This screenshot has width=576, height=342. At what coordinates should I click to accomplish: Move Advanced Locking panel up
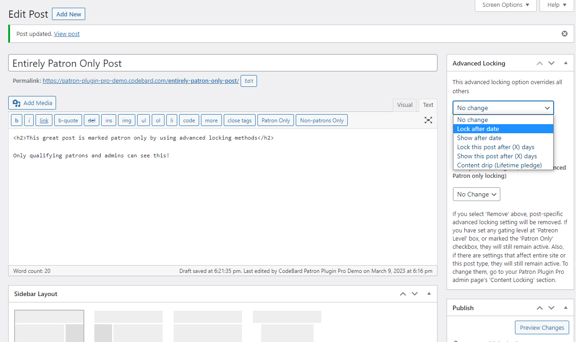540,63
